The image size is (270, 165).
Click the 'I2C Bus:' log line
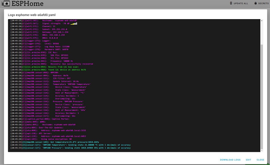[x=34, y=52]
